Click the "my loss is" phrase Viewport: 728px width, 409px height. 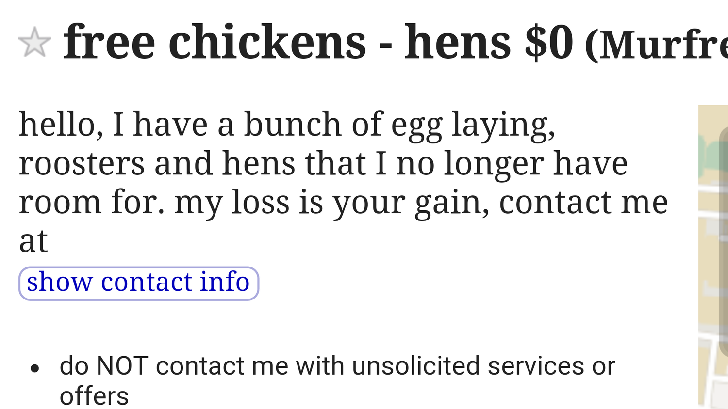coord(248,203)
